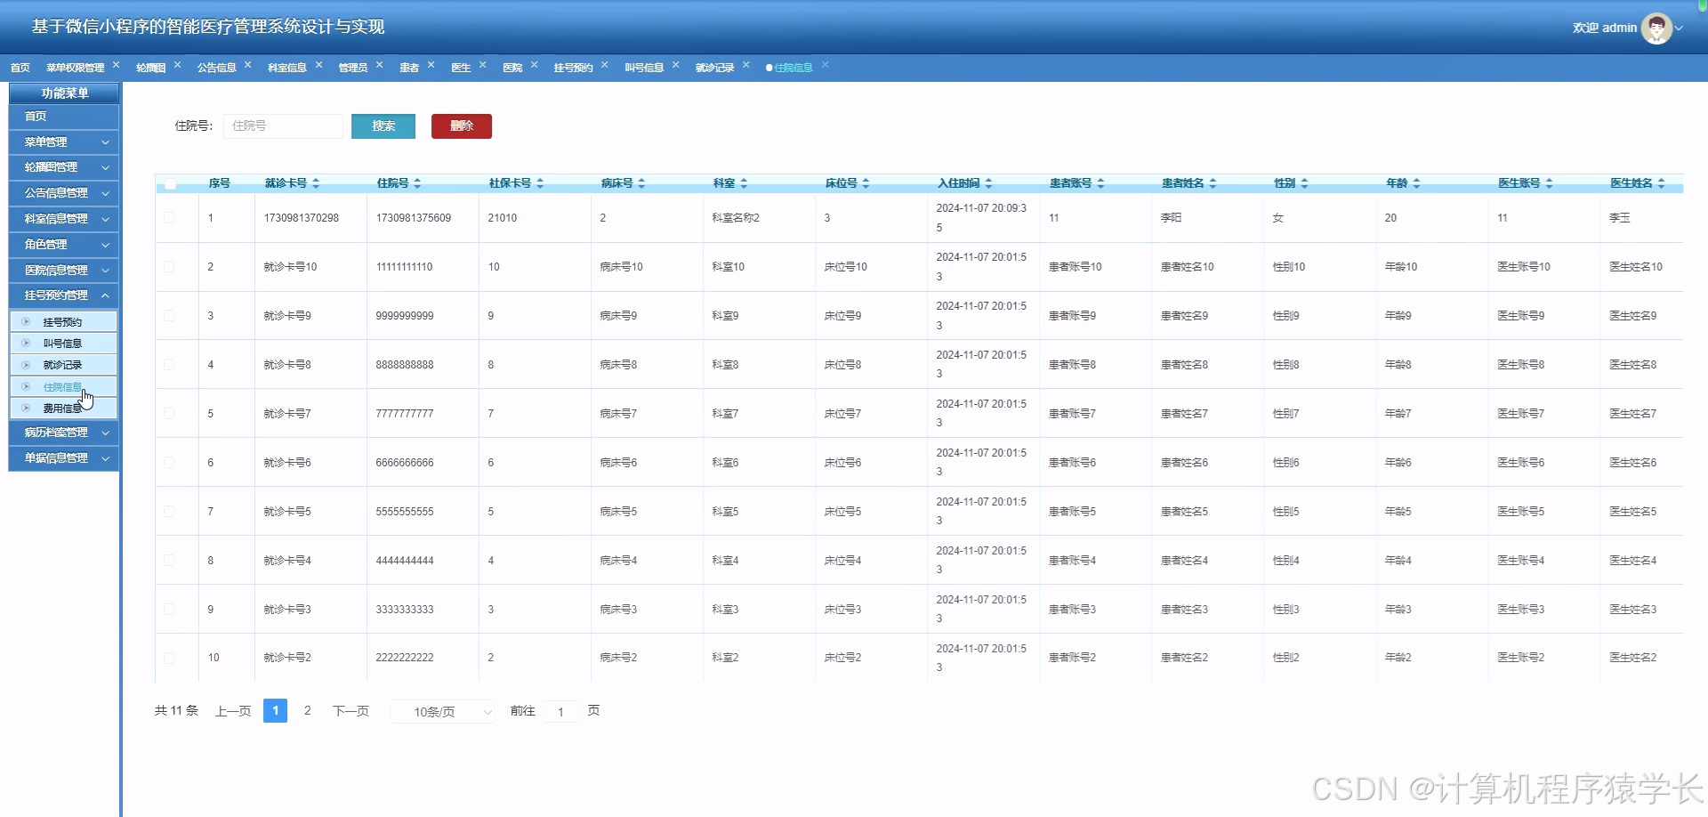
Task: Switch to the 公告信息 tab
Action: point(216,68)
